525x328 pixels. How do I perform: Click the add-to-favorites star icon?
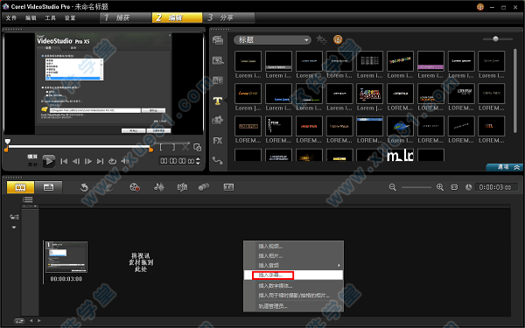pos(321,40)
